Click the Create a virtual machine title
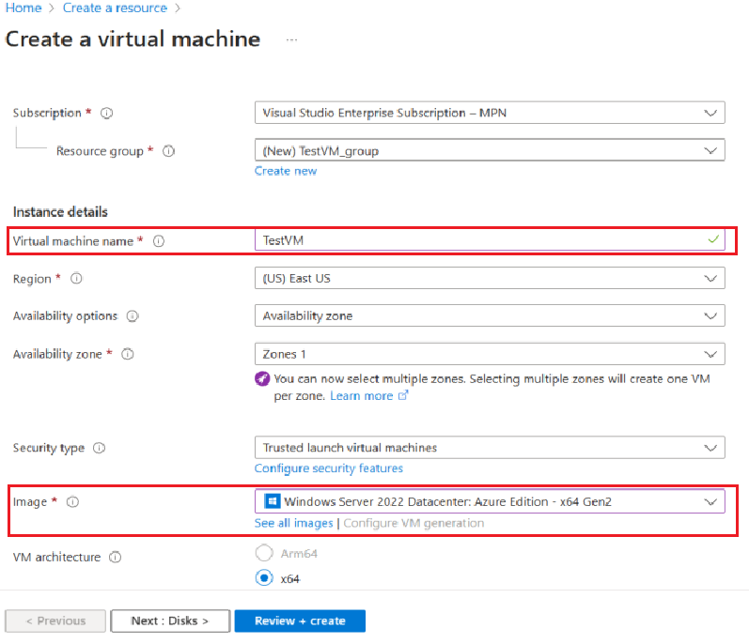The image size is (749, 644). [x=133, y=39]
